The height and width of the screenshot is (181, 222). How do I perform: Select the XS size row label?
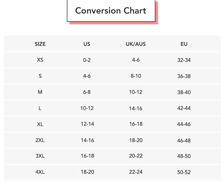coord(40,60)
